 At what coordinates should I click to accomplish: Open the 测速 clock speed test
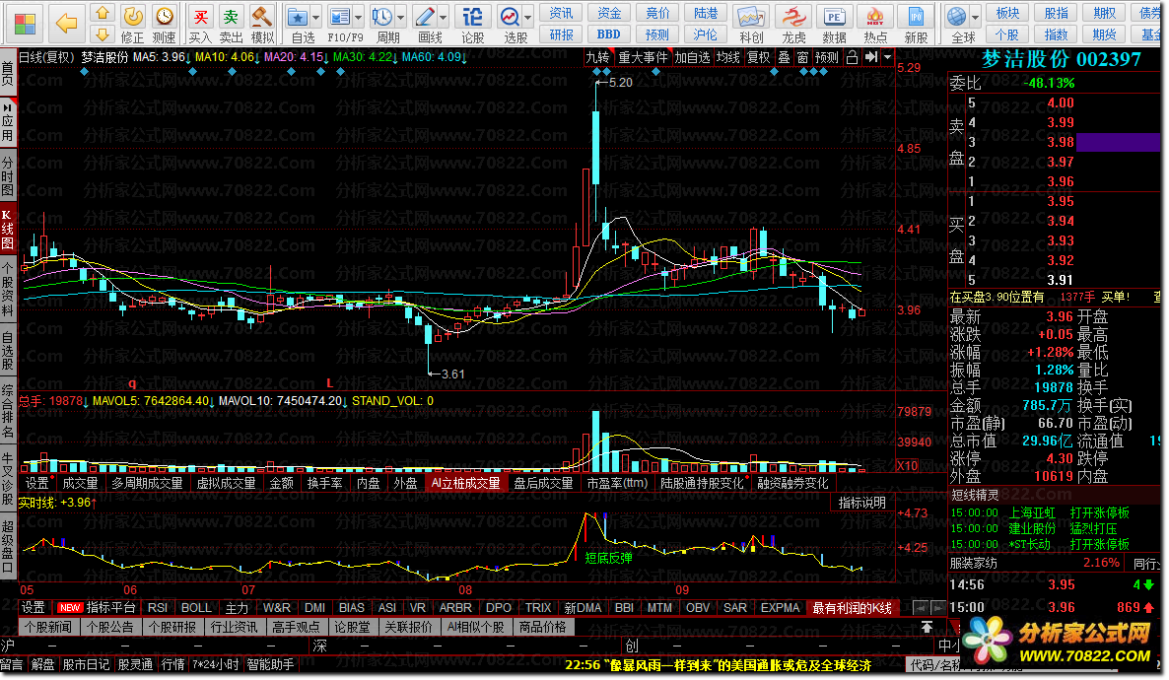coord(164,17)
